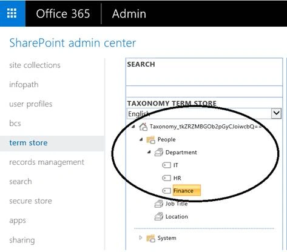The height and width of the screenshot is (252, 287).
Task: Collapse the Department term set arrow
Action: (x=149, y=152)
